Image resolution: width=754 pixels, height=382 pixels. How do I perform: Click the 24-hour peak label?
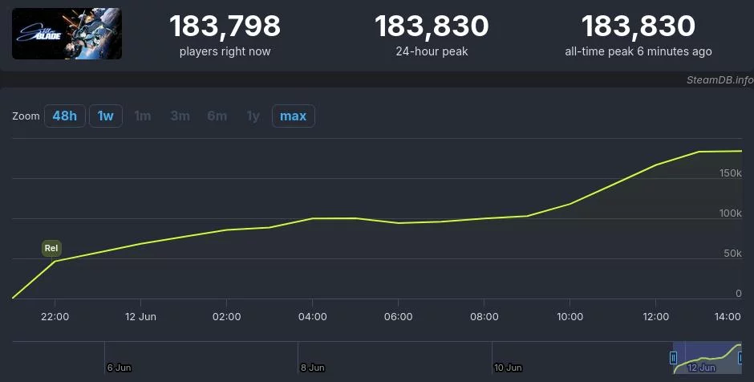432,51
